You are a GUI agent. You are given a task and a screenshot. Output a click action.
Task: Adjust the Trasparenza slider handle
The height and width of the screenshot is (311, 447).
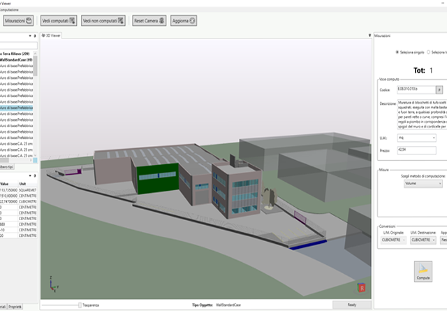click(x=80, y=305)
